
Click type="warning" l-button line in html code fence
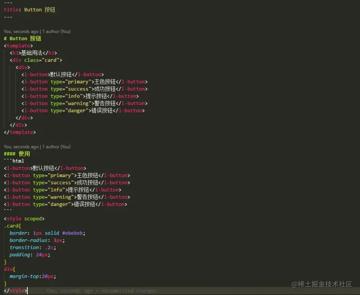pos(67,197)
